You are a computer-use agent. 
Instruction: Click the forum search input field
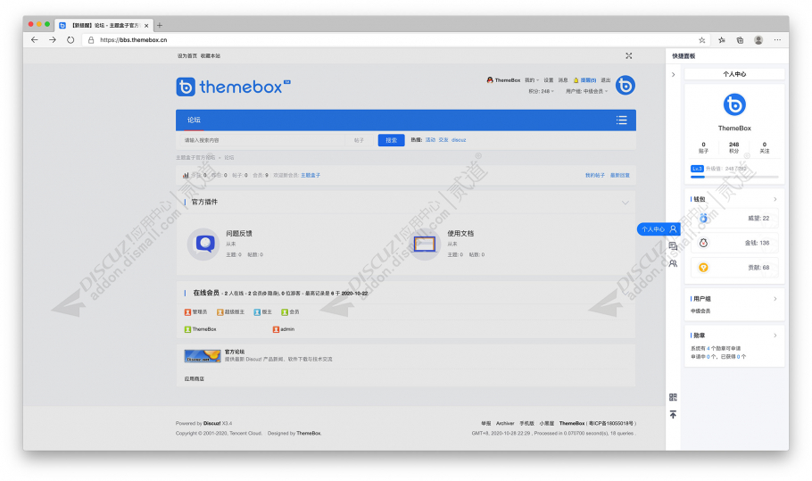pyautogui.click(x=261, y=140)
